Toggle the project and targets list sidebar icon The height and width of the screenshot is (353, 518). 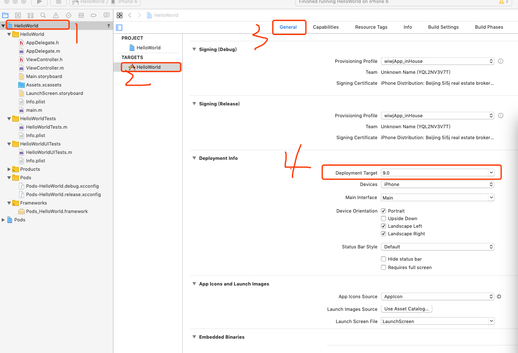coord(119,27)
